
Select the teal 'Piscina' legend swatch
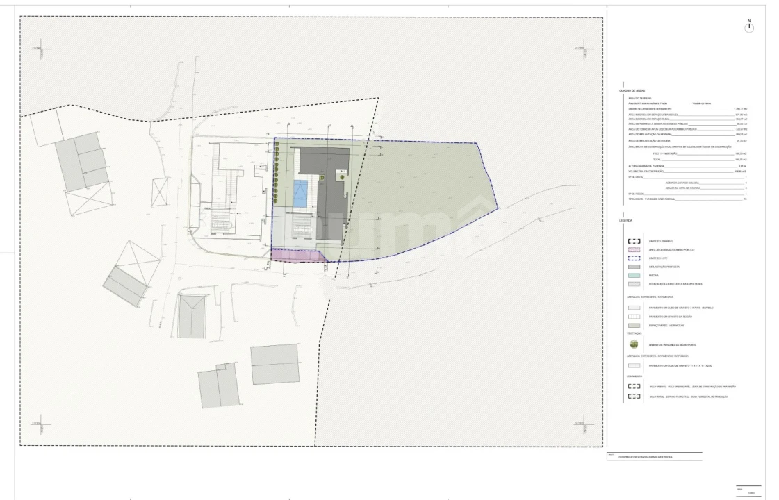[x=634, y=275]
